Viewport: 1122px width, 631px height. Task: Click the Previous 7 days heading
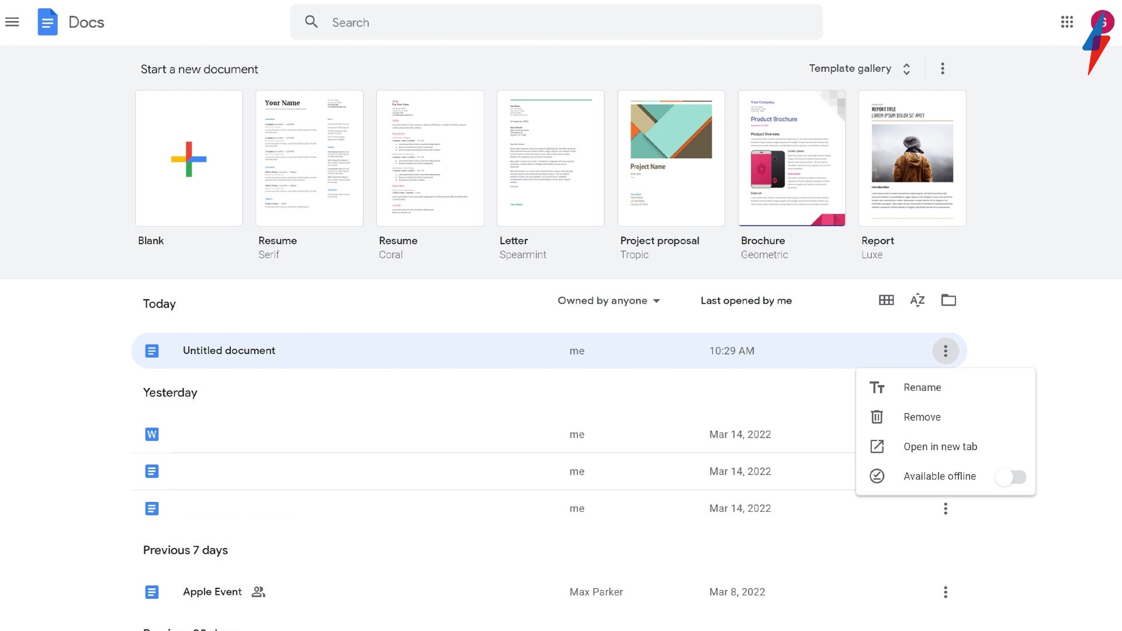click(x=185, y=550)
